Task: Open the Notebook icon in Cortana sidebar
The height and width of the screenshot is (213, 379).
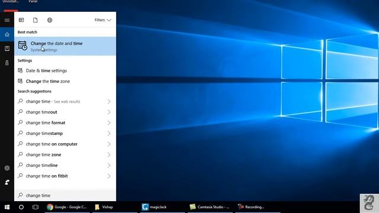Action: (x=7, y=49)
